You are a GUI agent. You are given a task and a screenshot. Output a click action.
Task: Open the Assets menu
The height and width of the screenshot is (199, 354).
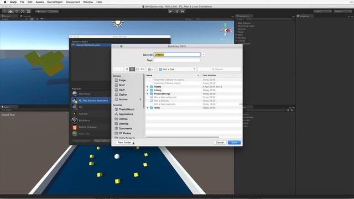[x=40, y=2]
